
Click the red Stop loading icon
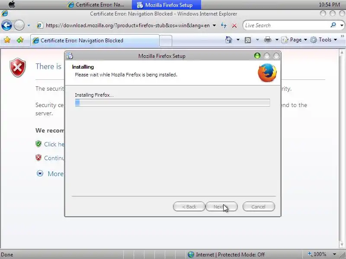tap(234, 26)
